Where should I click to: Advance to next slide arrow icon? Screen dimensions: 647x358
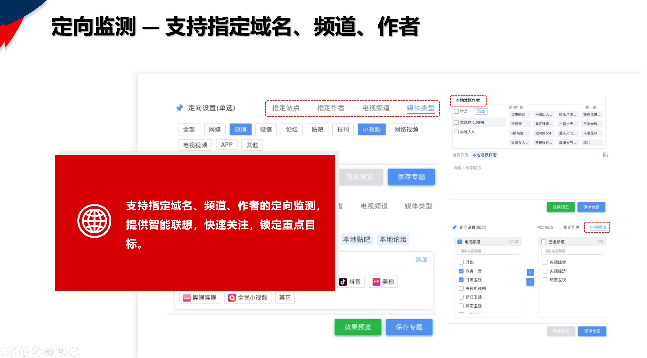click(24, 351)
